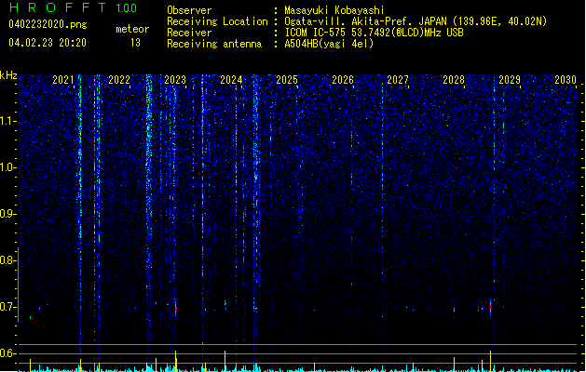586x372 pixels.
Task: Click the 2025 time marker
Action: click(287, 80)
